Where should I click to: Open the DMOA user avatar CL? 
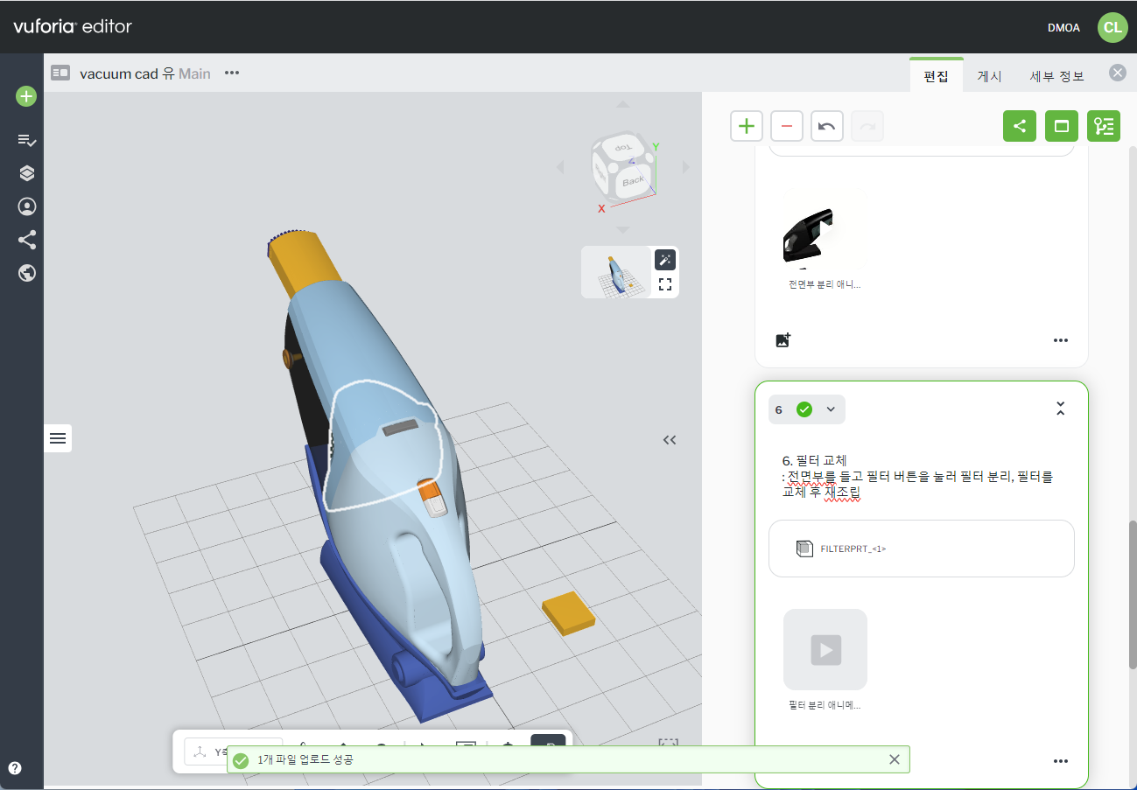click(x=1112, y=27)
